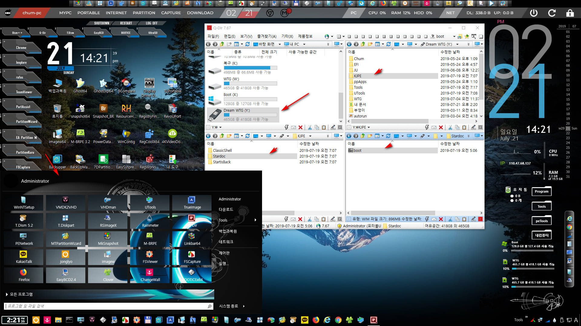Open 휴지통 recycle bin desktop icon
Viewport: 581px width, 326px height.
[57, 111]
